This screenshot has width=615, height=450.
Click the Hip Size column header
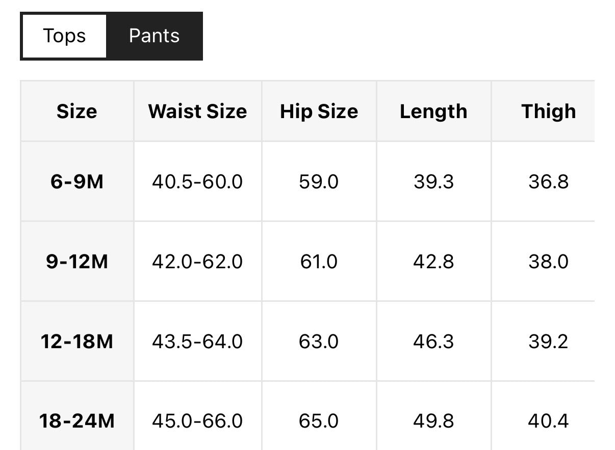319,111
